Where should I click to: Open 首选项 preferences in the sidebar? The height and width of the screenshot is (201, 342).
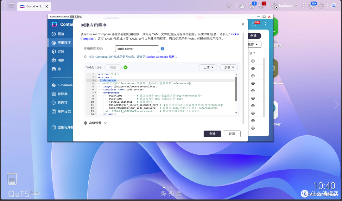[x=60, y=102]
